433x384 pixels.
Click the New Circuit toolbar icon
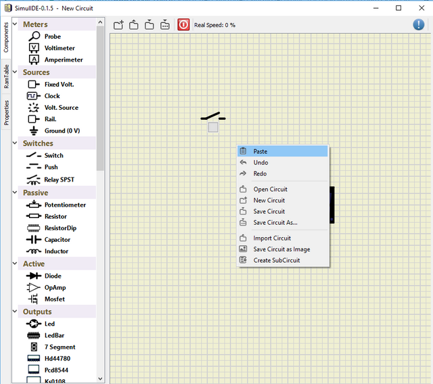[118, 25]
